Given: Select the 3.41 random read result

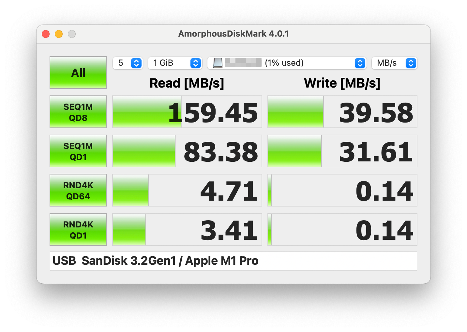Looking at the screenshot, I should pos(187,229).
